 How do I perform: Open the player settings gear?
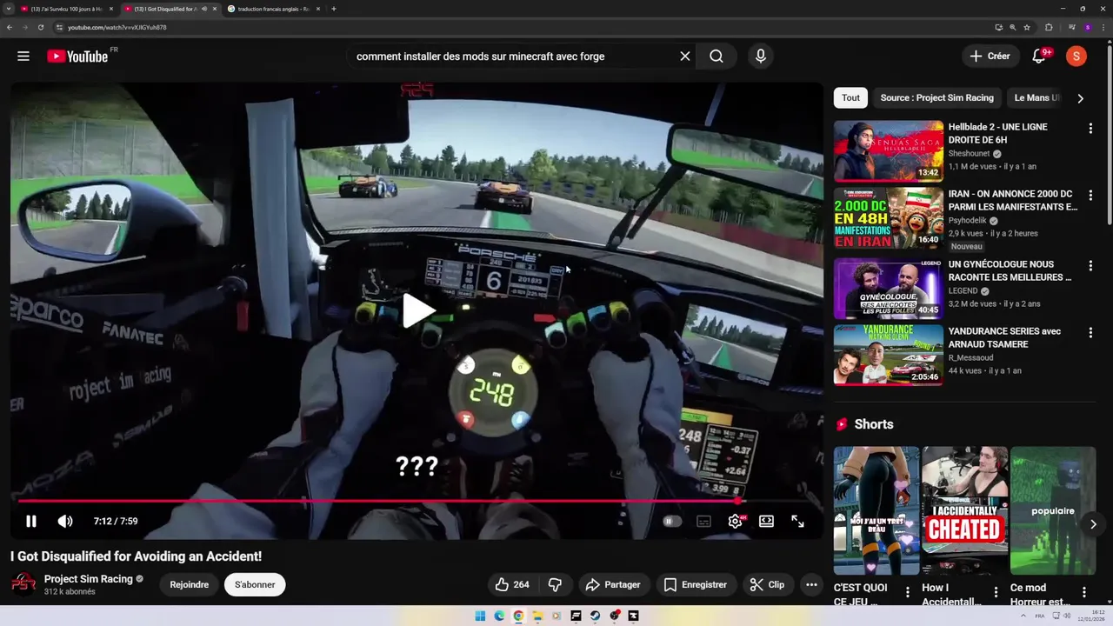tap(736, 522)
